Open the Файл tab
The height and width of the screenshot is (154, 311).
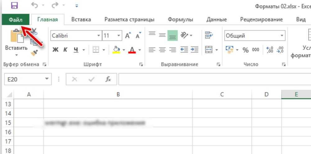point(16,20)
